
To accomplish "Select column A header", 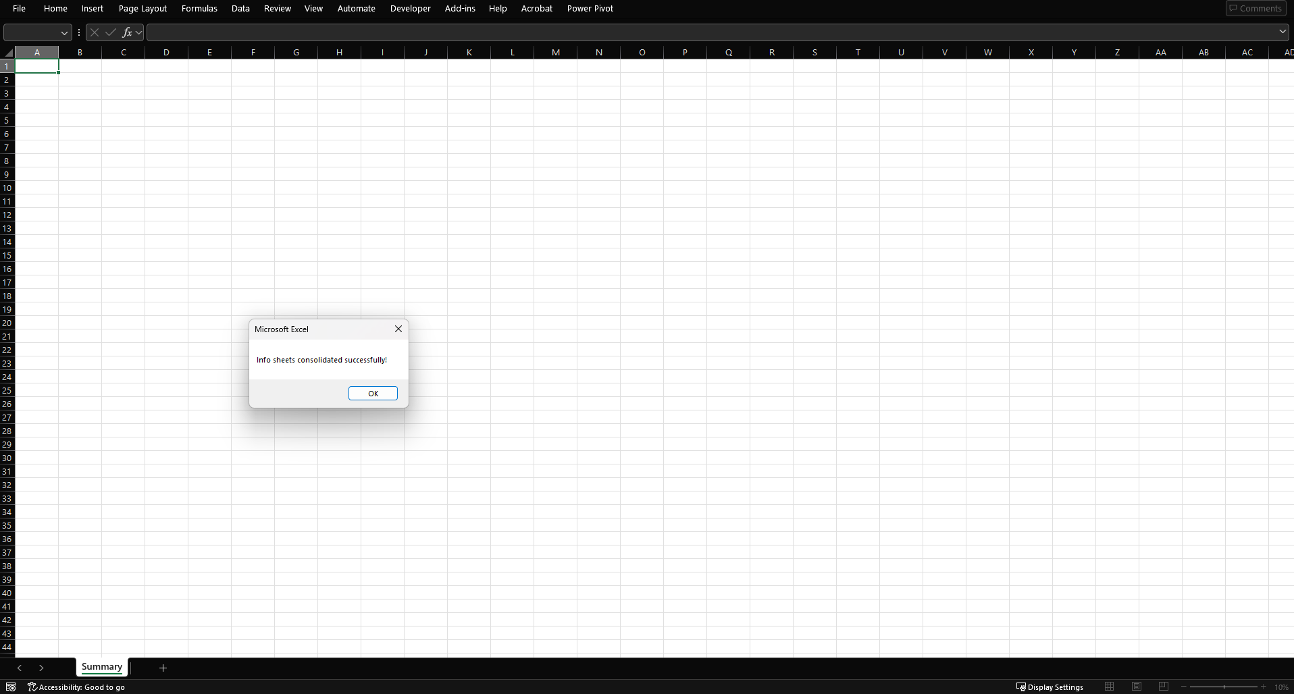I will (x=36, y=52).
